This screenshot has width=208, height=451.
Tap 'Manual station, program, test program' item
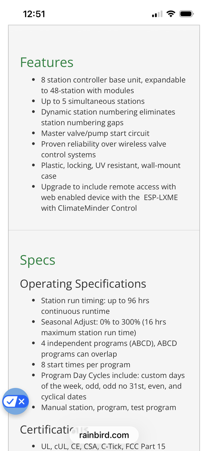click(x=109, y=407)
